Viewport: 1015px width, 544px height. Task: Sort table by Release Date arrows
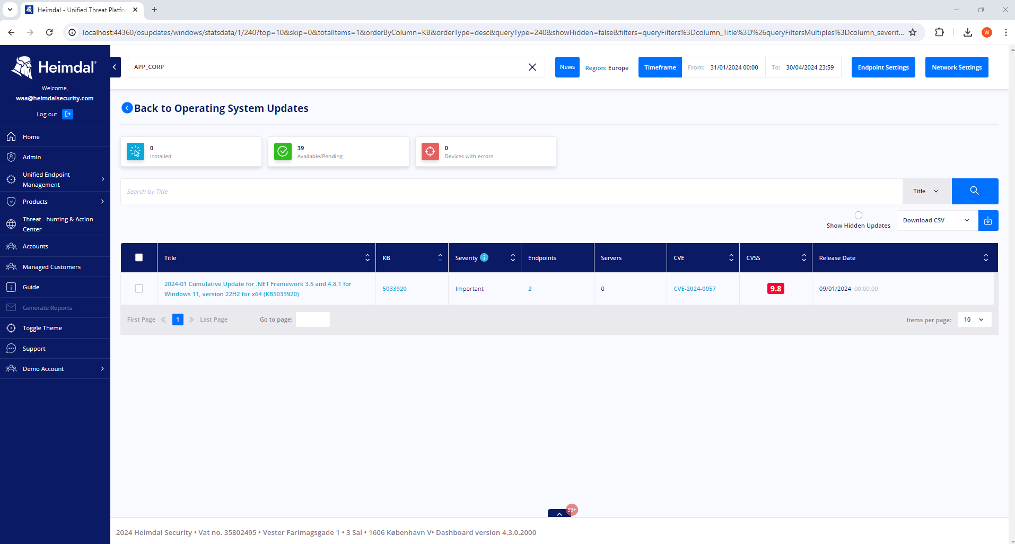986,257
